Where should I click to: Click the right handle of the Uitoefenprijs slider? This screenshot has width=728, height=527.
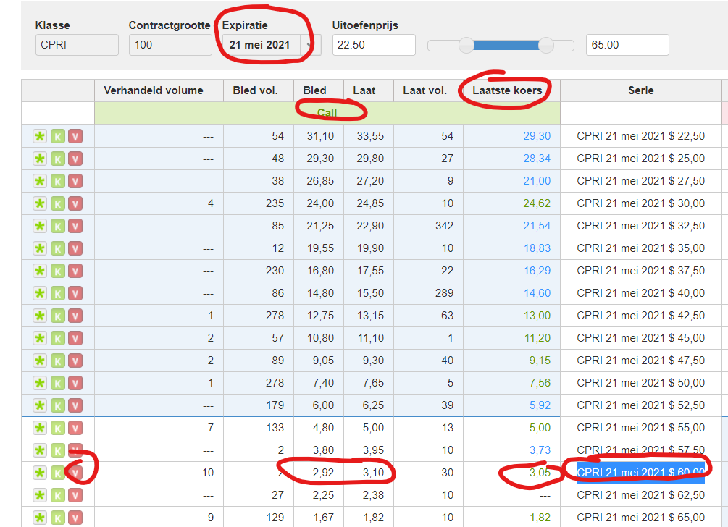(546, 46)
